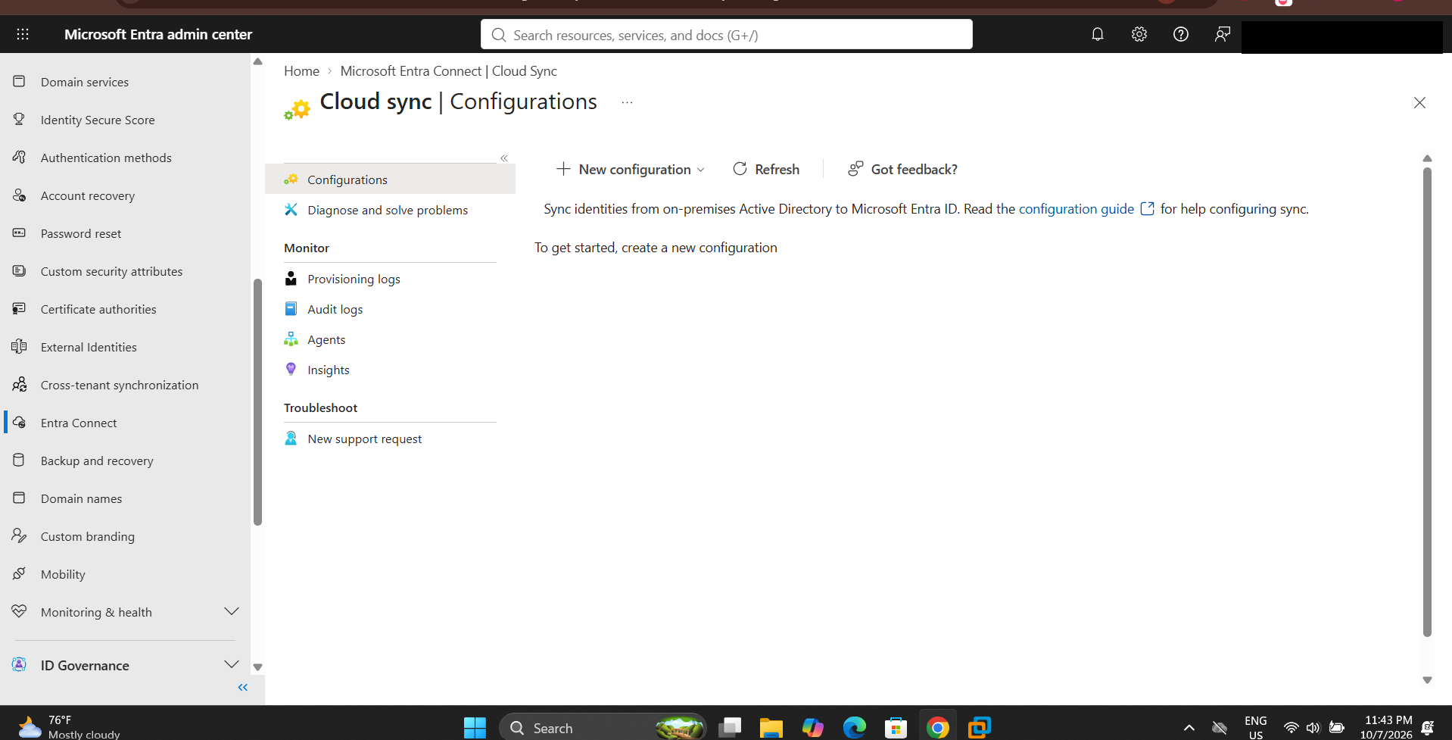This screenshot has height=740, width=1452.
Task: Open Google Chrome on the taskbar
Action: [937, 728]
